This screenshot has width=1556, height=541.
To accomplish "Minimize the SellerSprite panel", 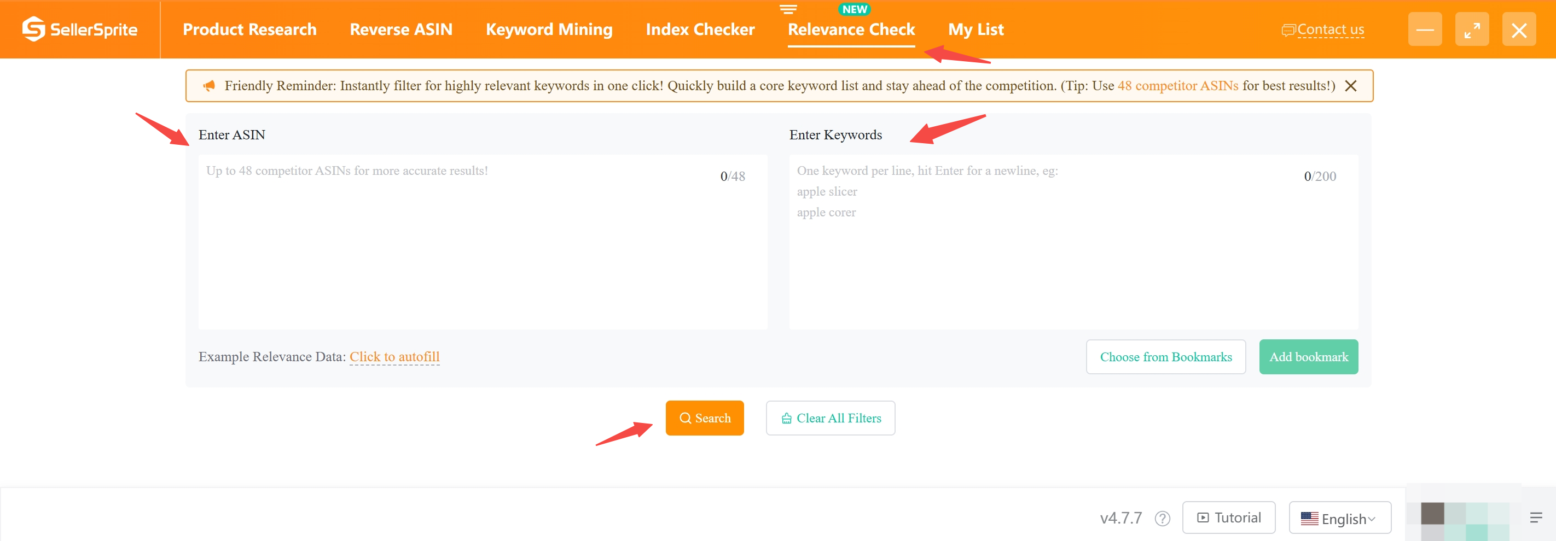I will (1424, 30).
